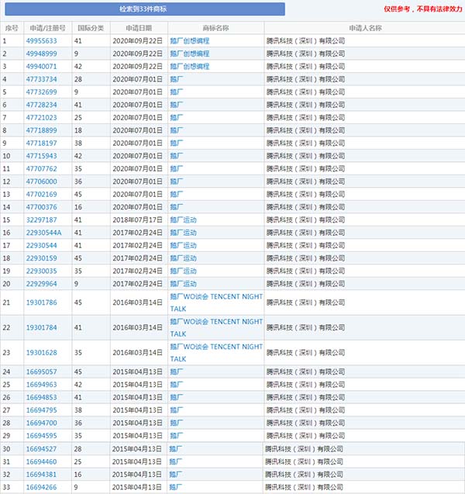
Task: Select application date in row 22
Action: 138,327
